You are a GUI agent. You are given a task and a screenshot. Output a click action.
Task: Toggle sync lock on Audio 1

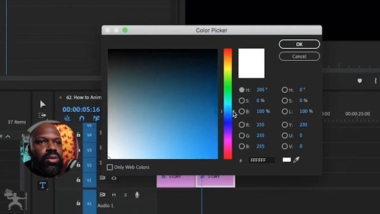[x=102, y=194]
